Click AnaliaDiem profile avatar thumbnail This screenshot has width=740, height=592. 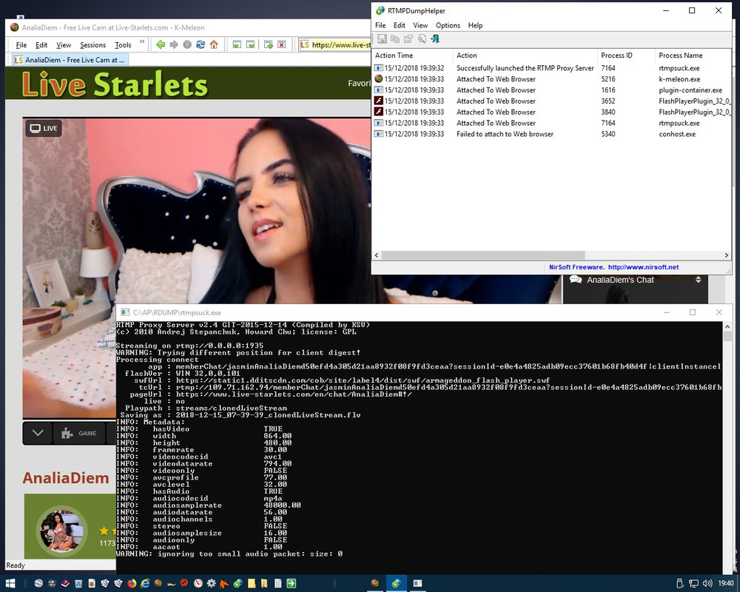[61, 531]
